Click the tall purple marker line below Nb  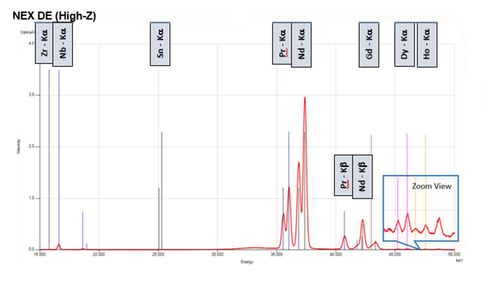(x=59, y=153)
